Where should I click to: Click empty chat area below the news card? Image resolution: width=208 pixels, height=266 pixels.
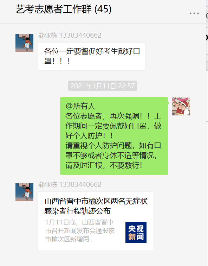coord(102,259)
